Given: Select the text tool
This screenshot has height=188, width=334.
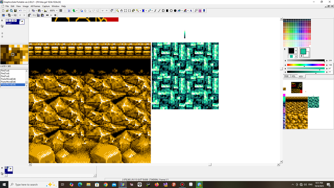Looking at the screenshot, I should coord(191,11).
